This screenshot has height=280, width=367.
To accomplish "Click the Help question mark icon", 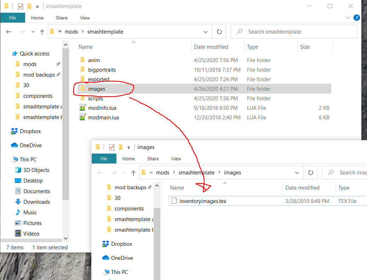I will (356, 18).
